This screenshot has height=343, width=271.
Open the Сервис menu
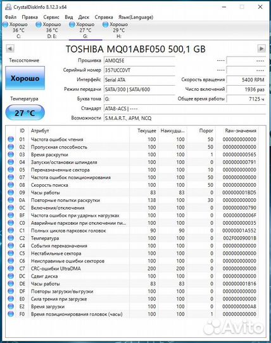pyautogui.click(x=51, y=17)
